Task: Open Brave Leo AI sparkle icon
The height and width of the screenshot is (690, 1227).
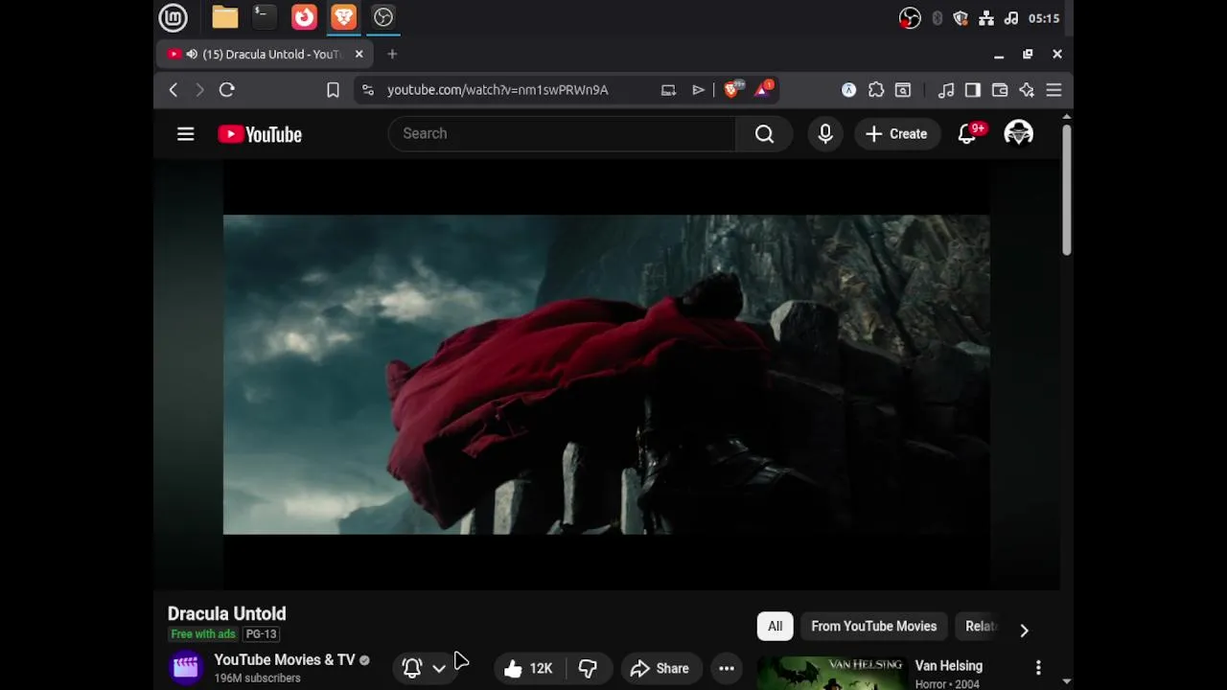Action: [1027, 90]
